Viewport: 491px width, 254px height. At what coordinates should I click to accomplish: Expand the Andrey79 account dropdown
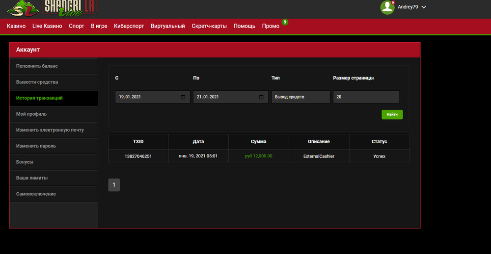click(424, 7)
